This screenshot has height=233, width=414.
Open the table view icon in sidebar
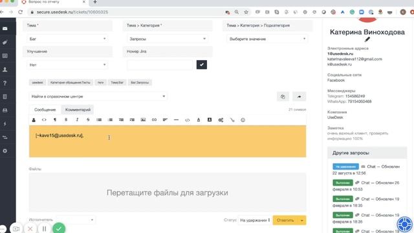pyautogui.click(x=5, y=56)
